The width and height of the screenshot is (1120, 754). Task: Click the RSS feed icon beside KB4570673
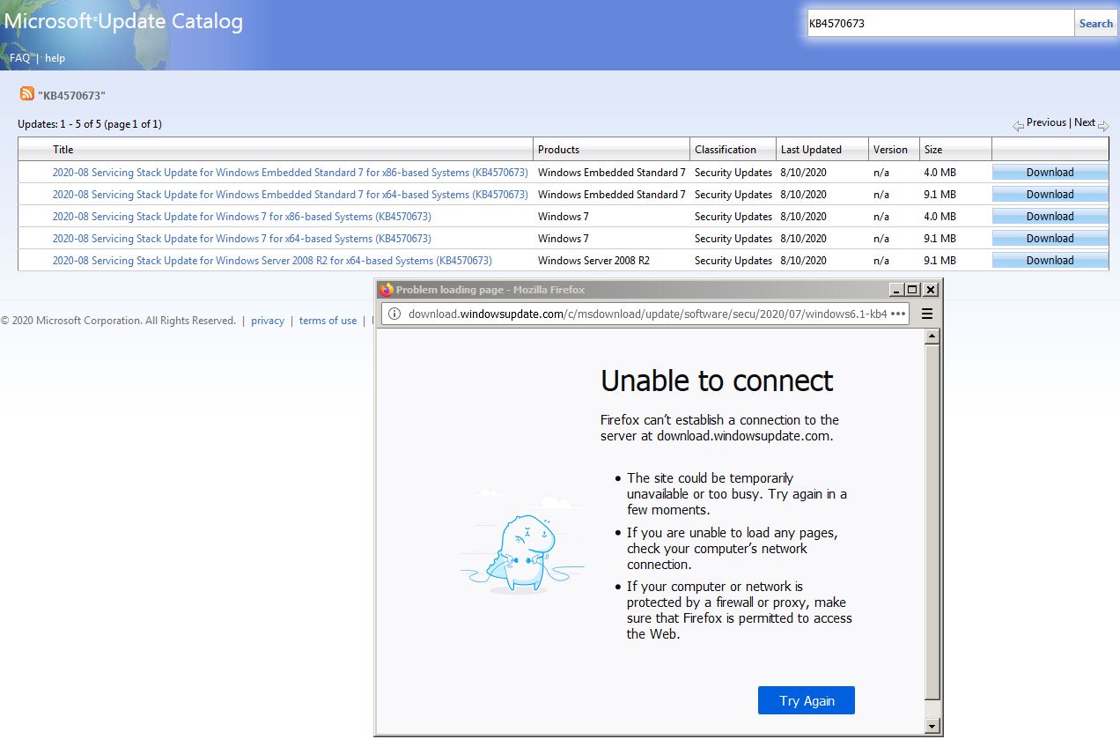click(27, 93)
